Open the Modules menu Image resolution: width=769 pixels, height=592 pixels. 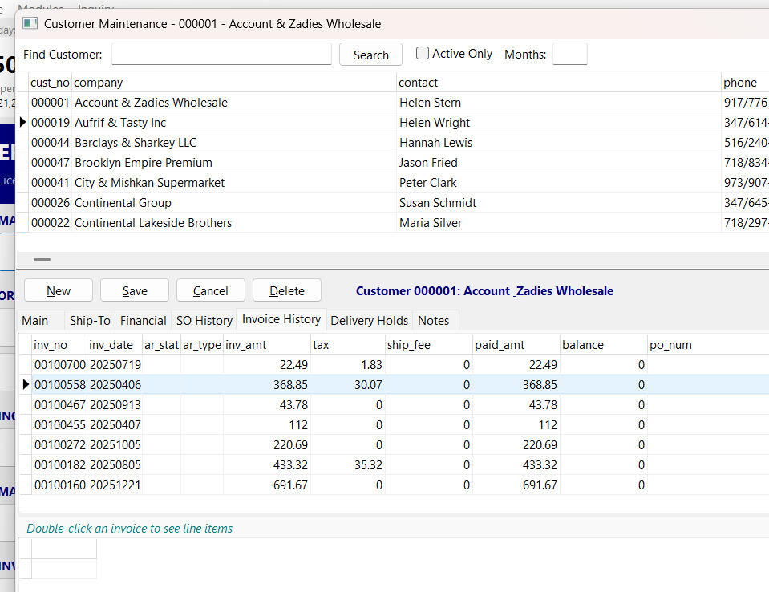click(41, 4)
